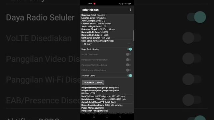Image resolution: width=214 pixels, height=120 pixels.
Task: Tap the Android recent apps button
Action: pyautogui.click(x=94, y=117)
